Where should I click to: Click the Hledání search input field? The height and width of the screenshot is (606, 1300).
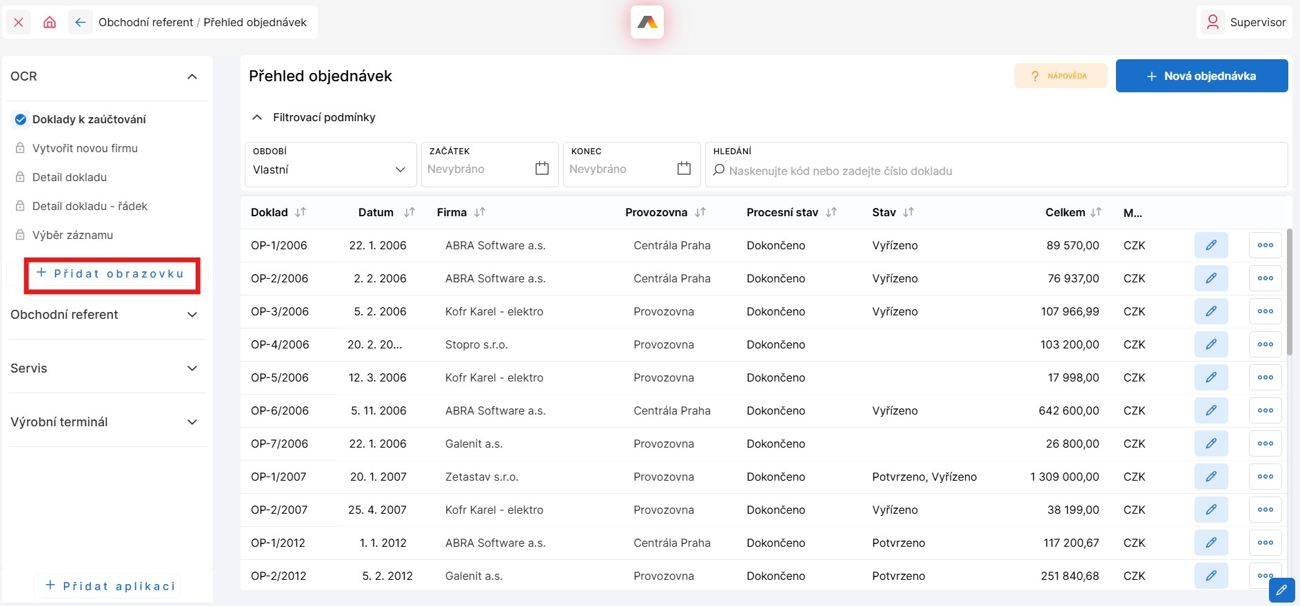pos(999,171)
